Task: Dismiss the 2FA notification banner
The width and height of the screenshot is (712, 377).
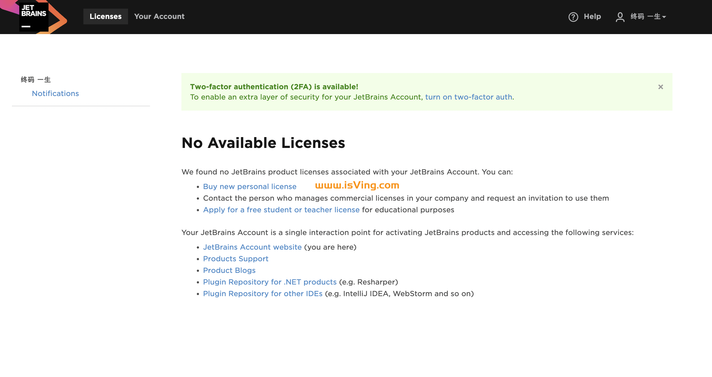Action: (660, 87)
